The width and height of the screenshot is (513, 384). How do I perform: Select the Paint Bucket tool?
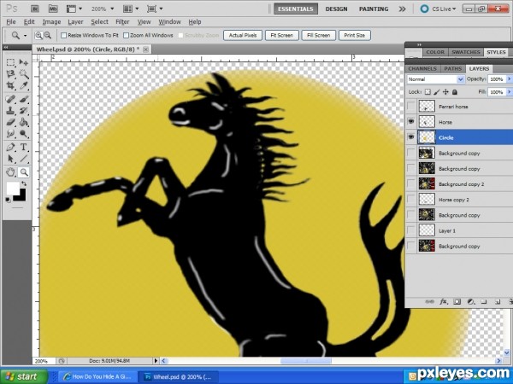24,122
